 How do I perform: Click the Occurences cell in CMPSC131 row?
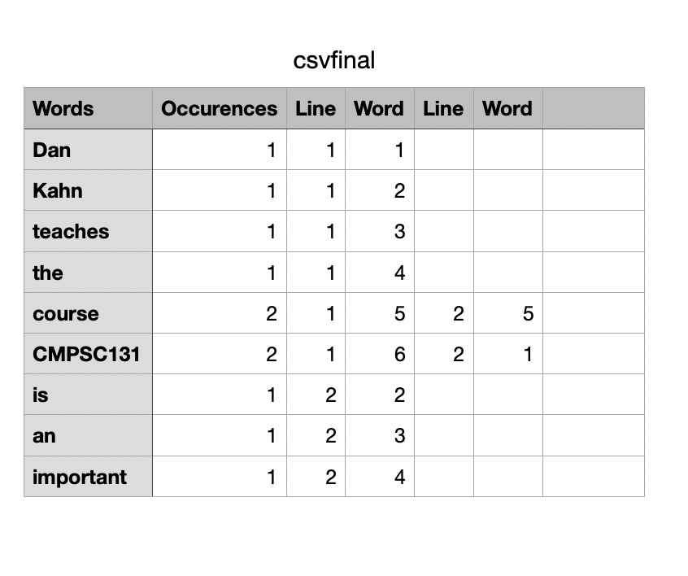pos(219,354)
